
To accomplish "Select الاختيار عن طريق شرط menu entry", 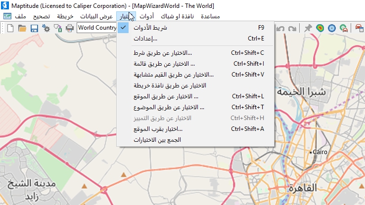I will [163, 52].
